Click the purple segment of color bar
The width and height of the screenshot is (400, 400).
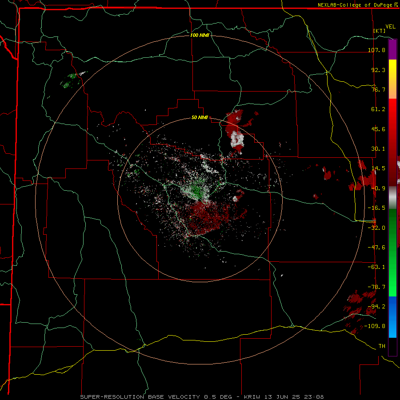point(392,49)
